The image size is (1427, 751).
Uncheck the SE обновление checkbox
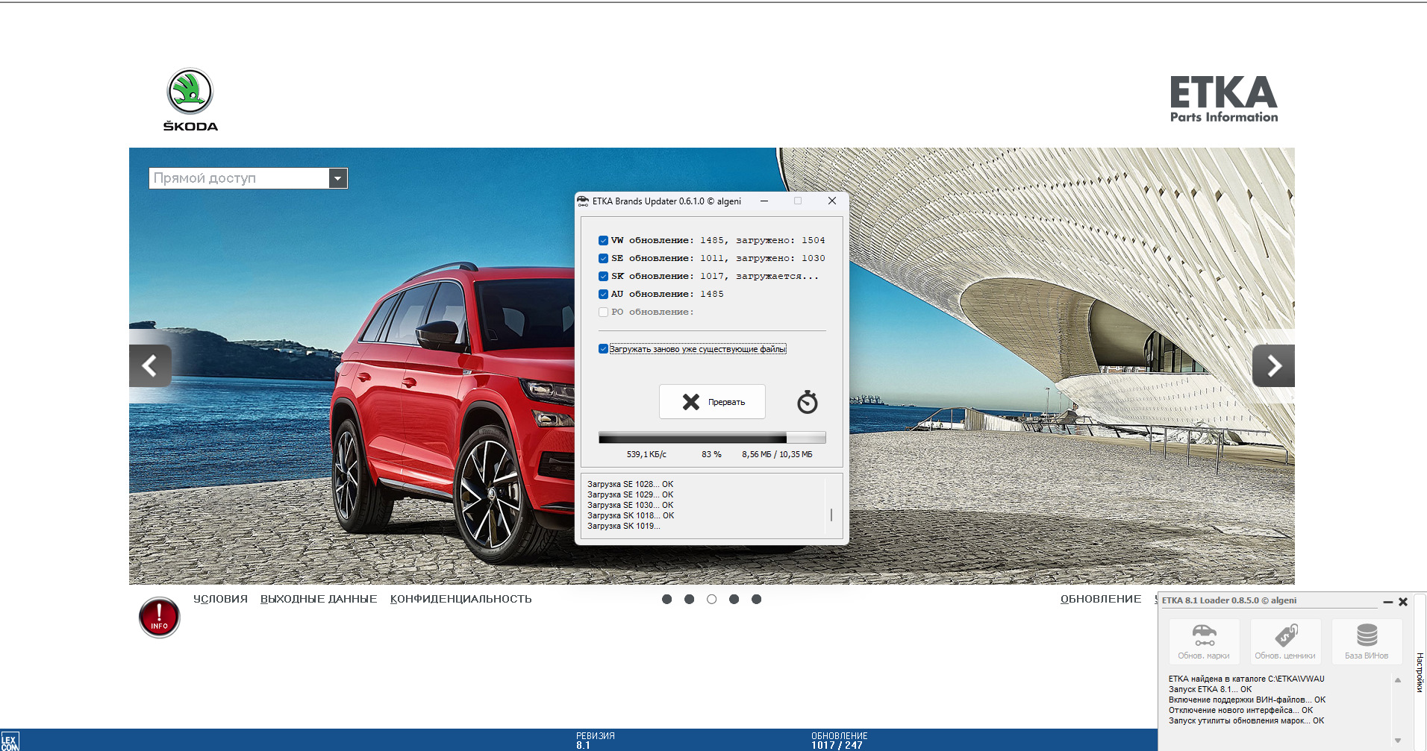[x=603, y=258]
